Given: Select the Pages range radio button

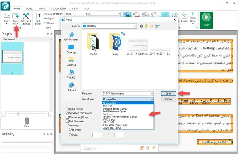Looking at the screenshot, I should click(x=70, y=135).
